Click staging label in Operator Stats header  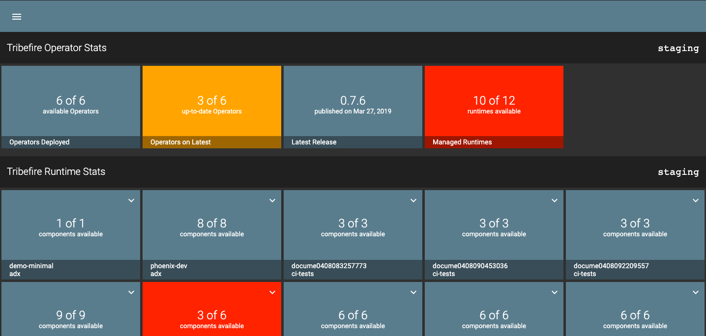(x=678, y=48)
